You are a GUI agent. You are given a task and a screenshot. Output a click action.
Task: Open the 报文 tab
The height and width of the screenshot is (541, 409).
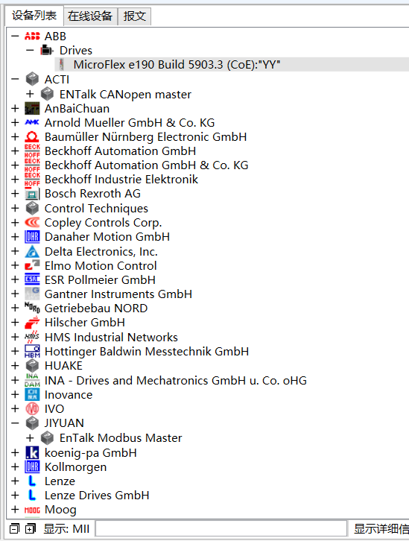(x=135, y=16)
